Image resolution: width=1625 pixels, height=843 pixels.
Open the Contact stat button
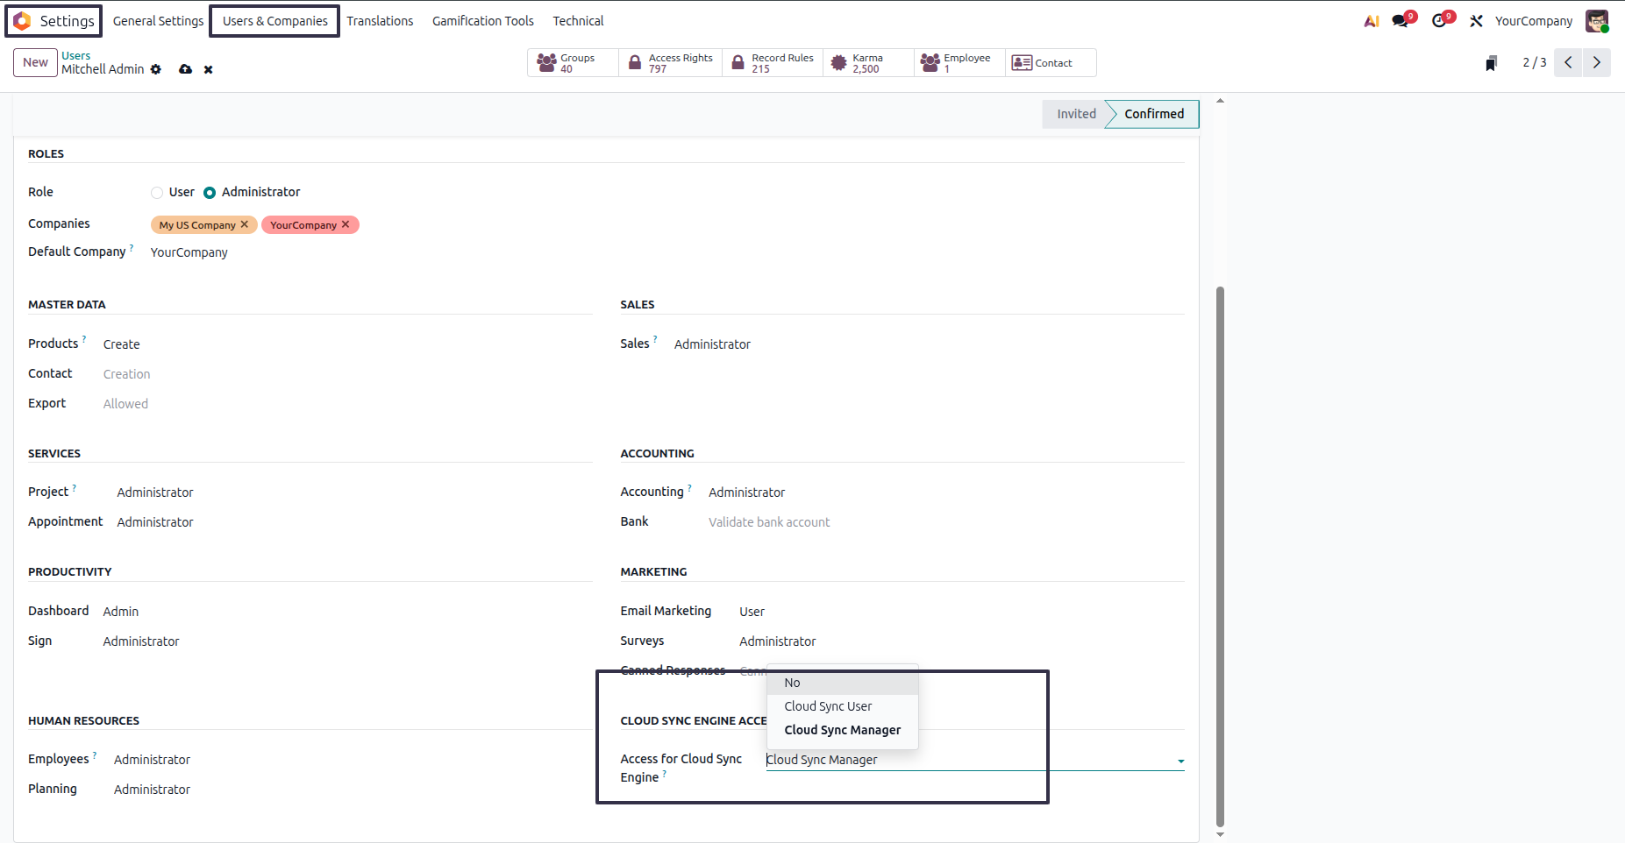pyautogui.click(x=1051, y=63)
